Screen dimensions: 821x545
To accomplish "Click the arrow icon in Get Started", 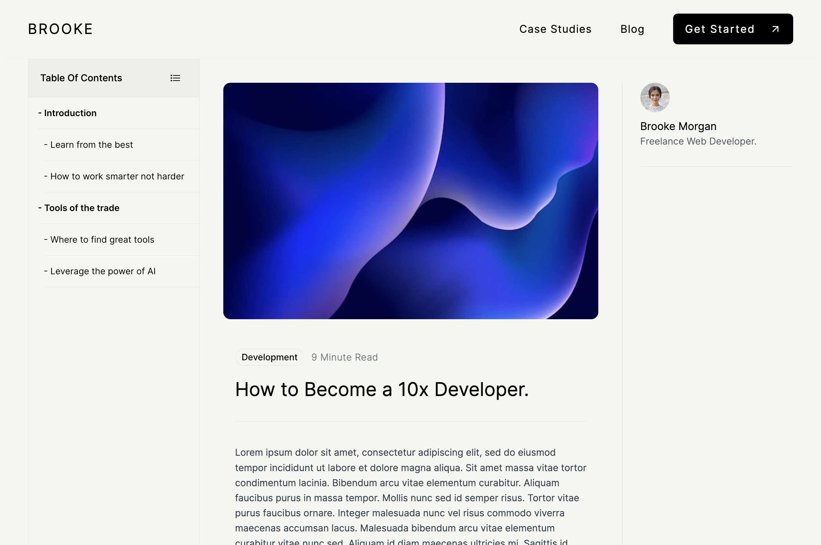I will tap(775, 29).
